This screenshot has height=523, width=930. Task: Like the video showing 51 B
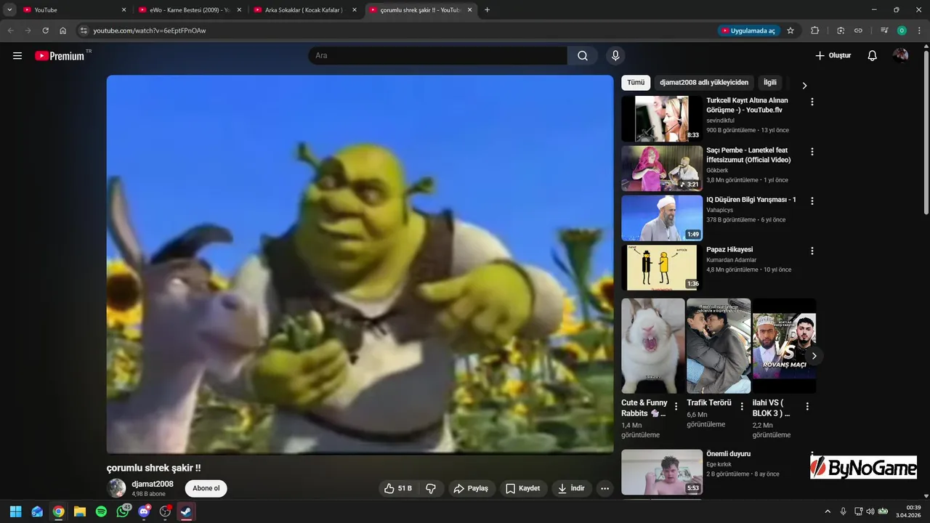click(x=398, y=488)
